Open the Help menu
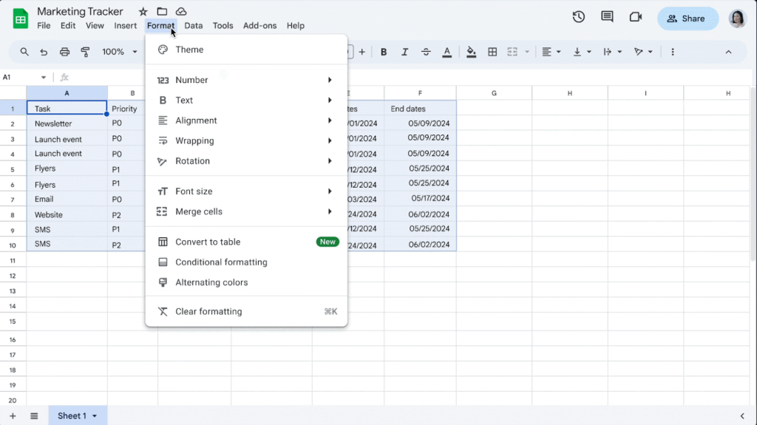Viewport: 757px width, 425px height. (x=296, y=26)
